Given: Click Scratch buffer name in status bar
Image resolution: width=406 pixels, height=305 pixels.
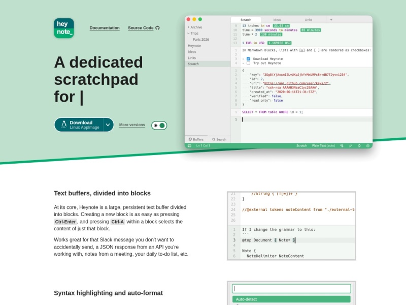Looking at the screenshot, I should click(x=301, y=146).
